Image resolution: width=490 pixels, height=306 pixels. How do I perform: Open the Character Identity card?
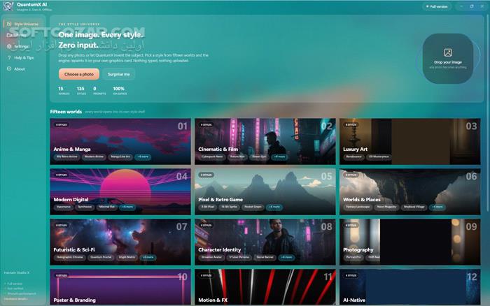click(265, 242)
